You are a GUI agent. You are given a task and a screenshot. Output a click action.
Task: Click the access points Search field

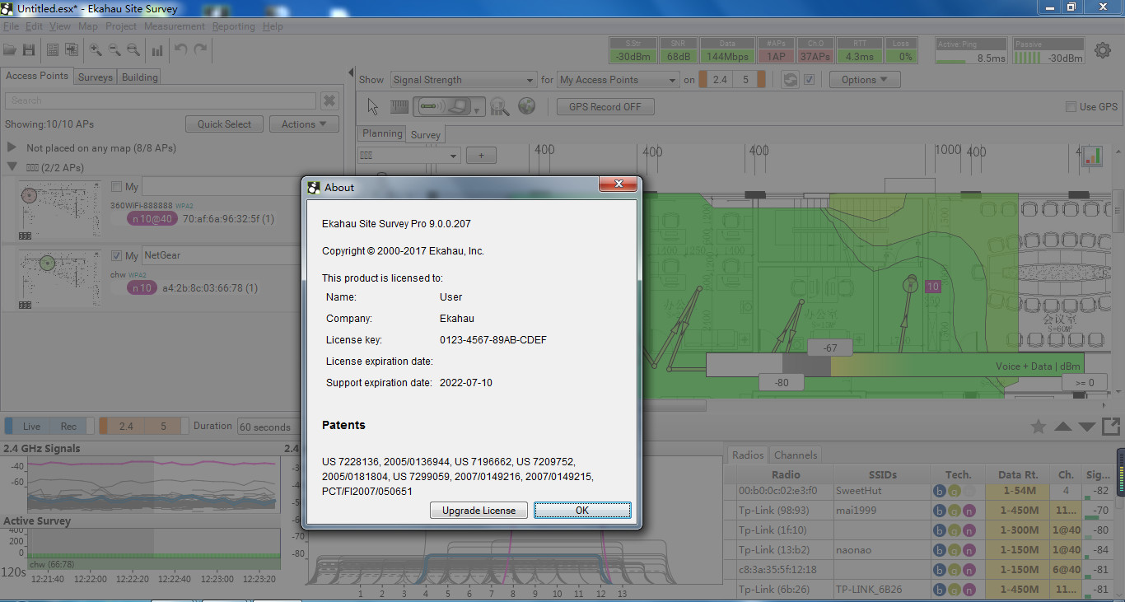161,100
